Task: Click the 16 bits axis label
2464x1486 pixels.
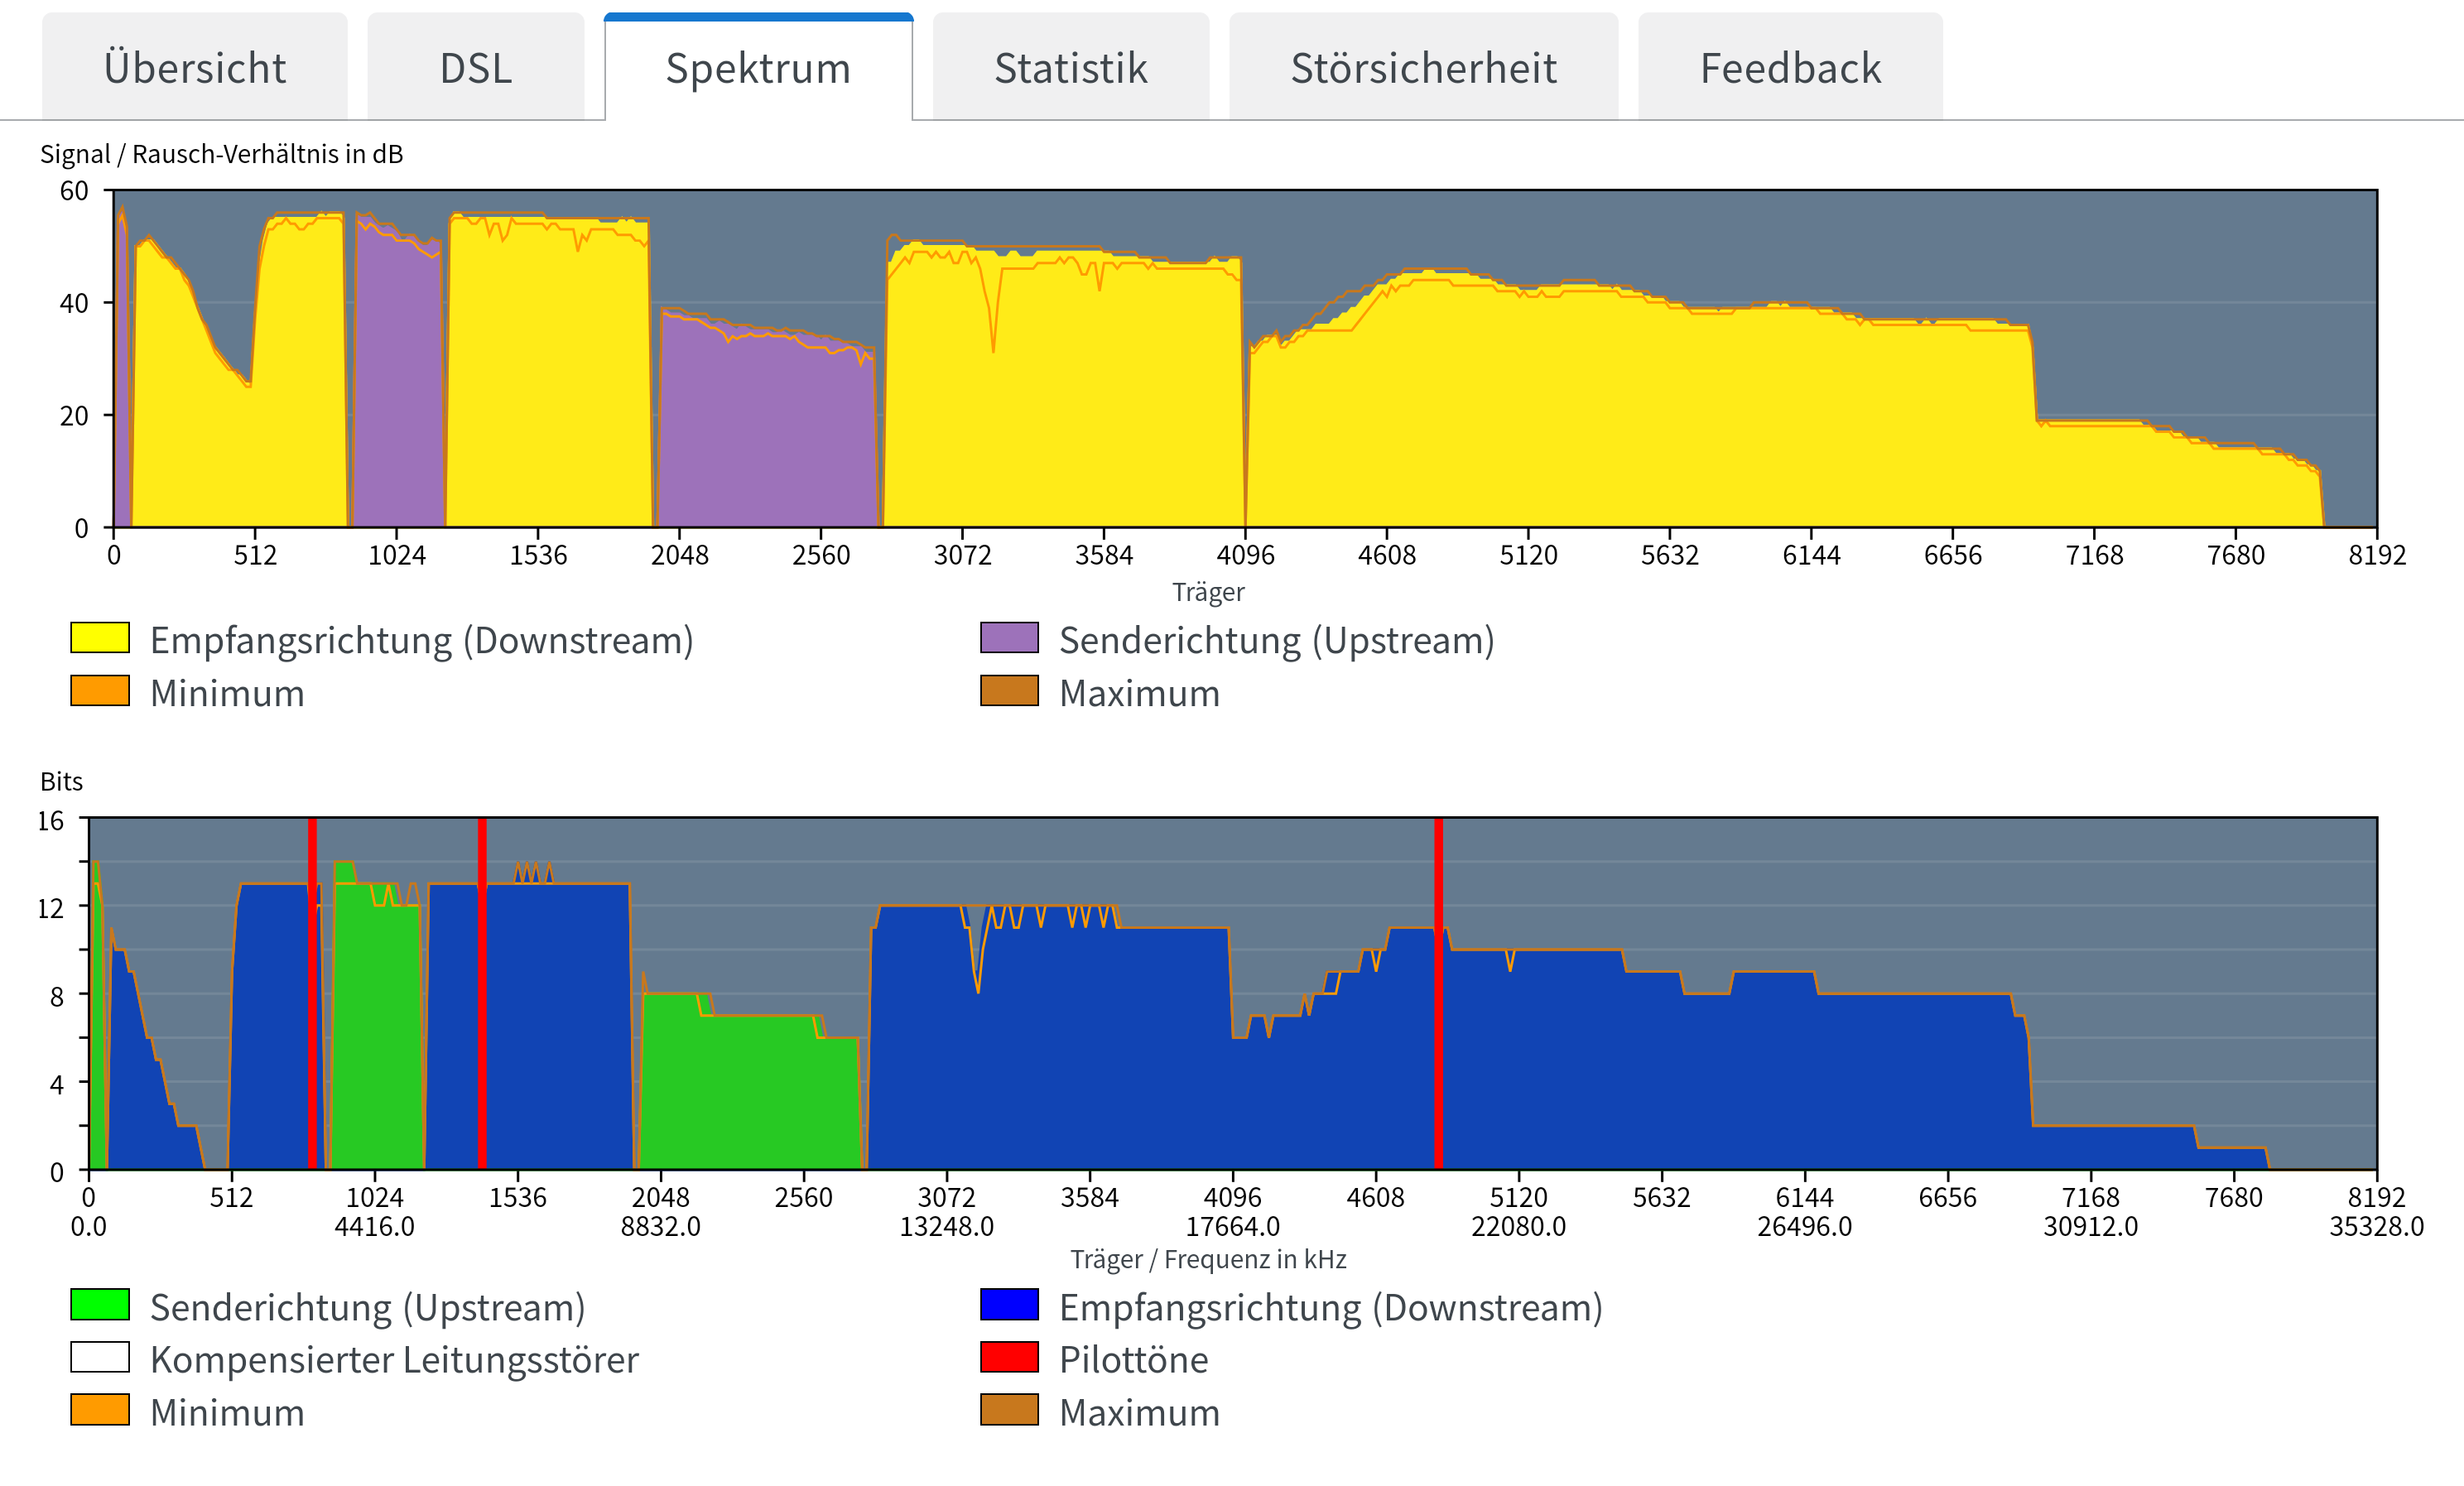Action: 50,821
